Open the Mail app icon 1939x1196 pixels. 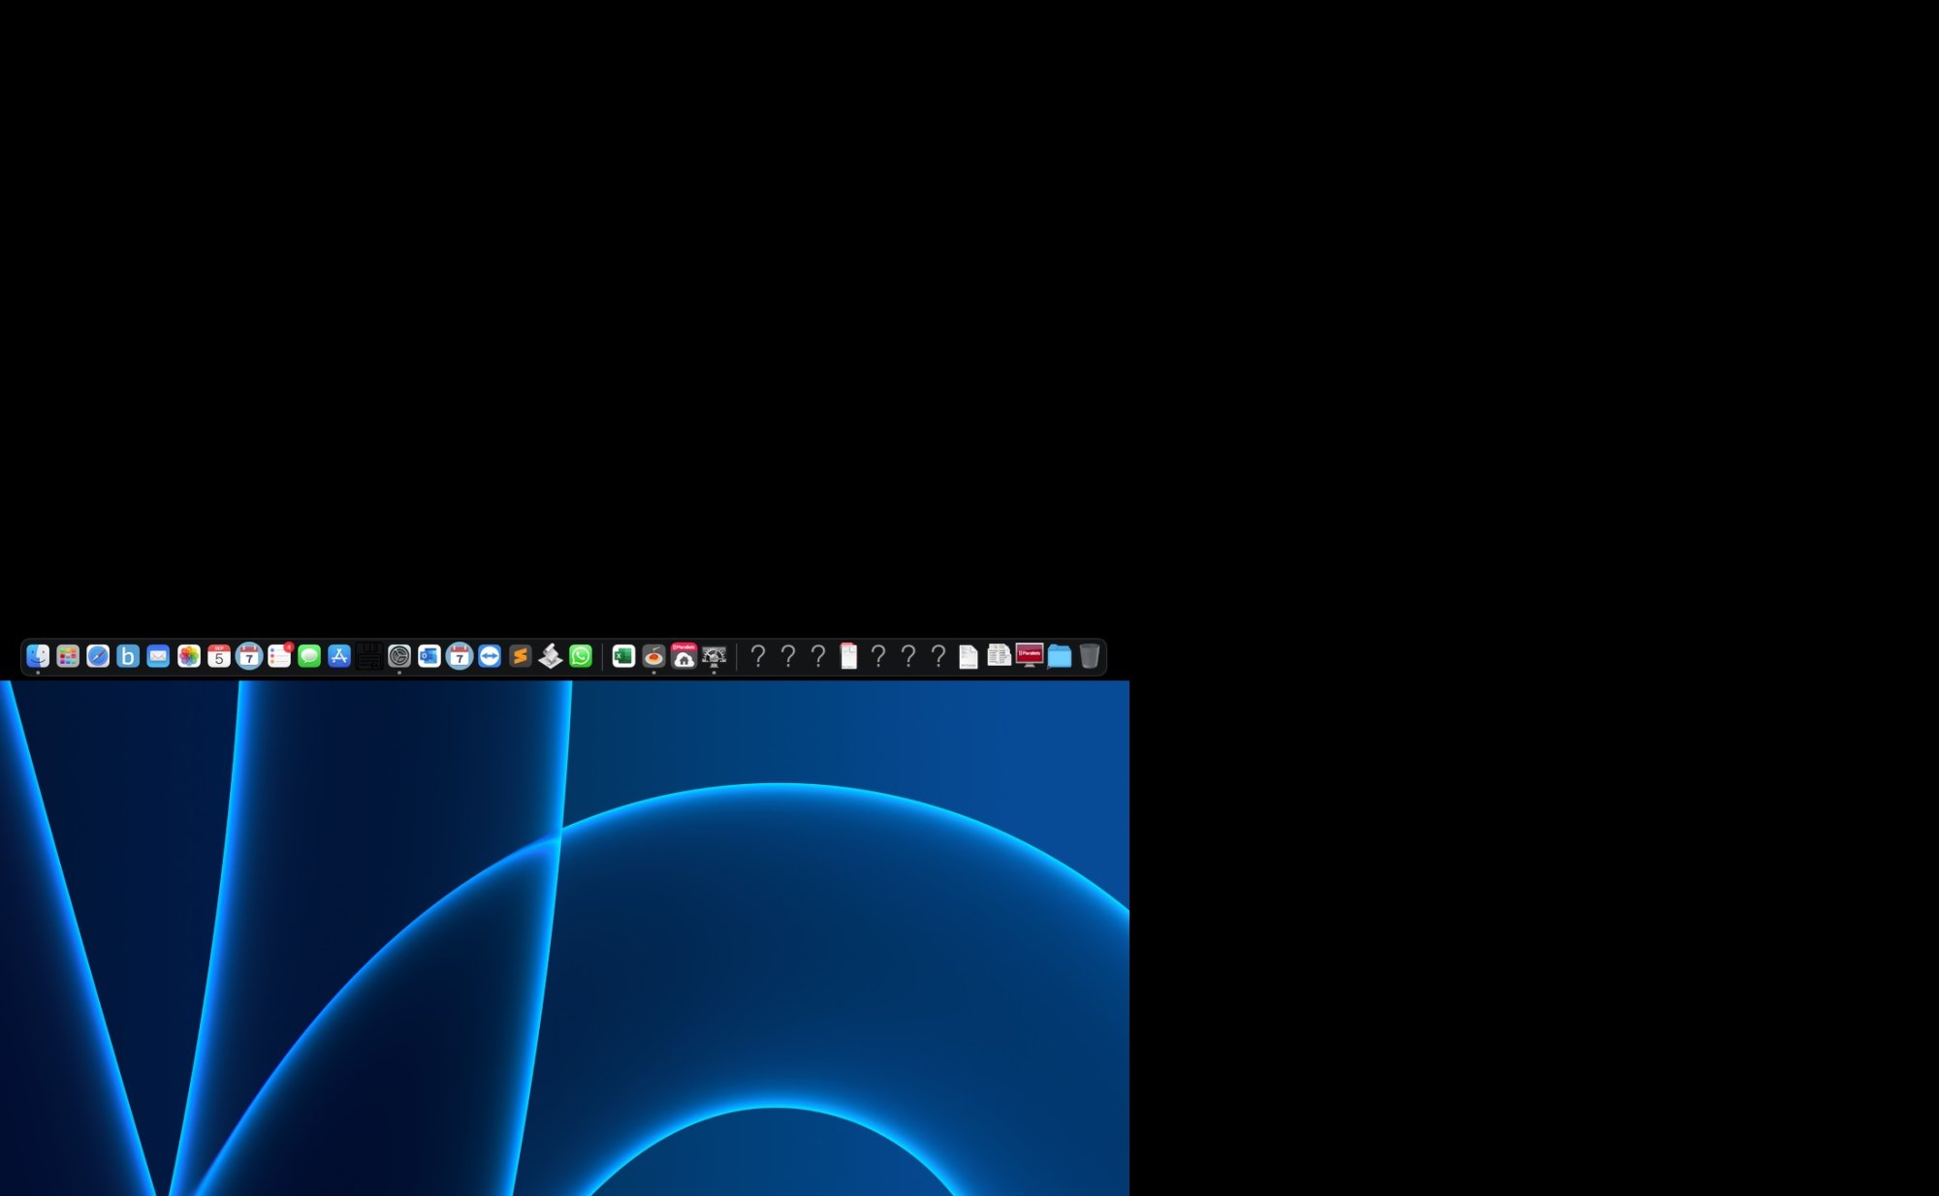(158, 656)
